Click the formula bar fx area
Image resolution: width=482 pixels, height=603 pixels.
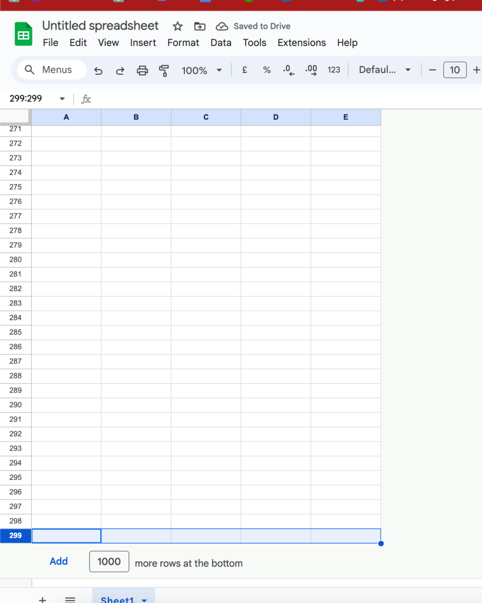[86, 99]
